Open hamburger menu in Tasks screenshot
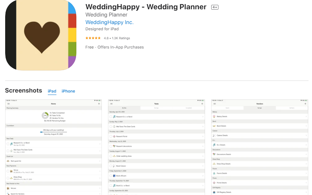Image resolution: width=312 pixels, height=195 pixels. point(111,104)
